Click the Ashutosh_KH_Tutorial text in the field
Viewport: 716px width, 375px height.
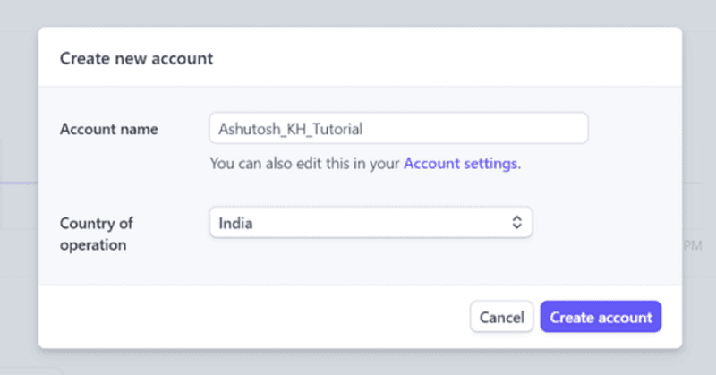click(x=290, y=128)
